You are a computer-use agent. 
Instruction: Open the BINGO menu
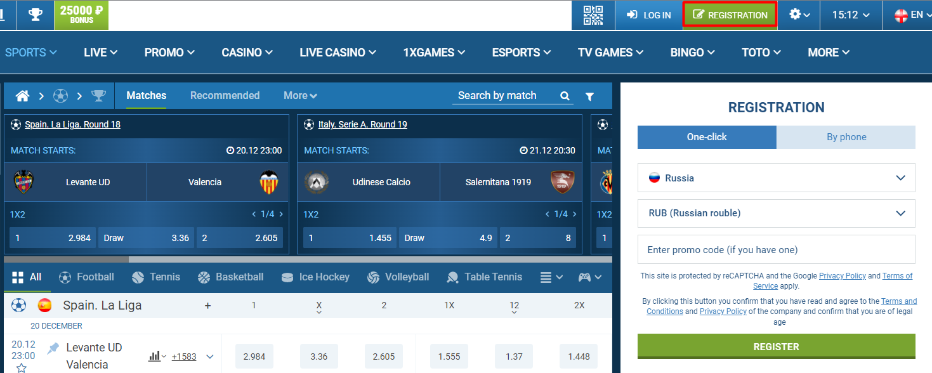693,53
